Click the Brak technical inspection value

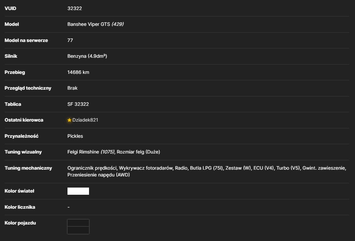click(x=72, y=88)
